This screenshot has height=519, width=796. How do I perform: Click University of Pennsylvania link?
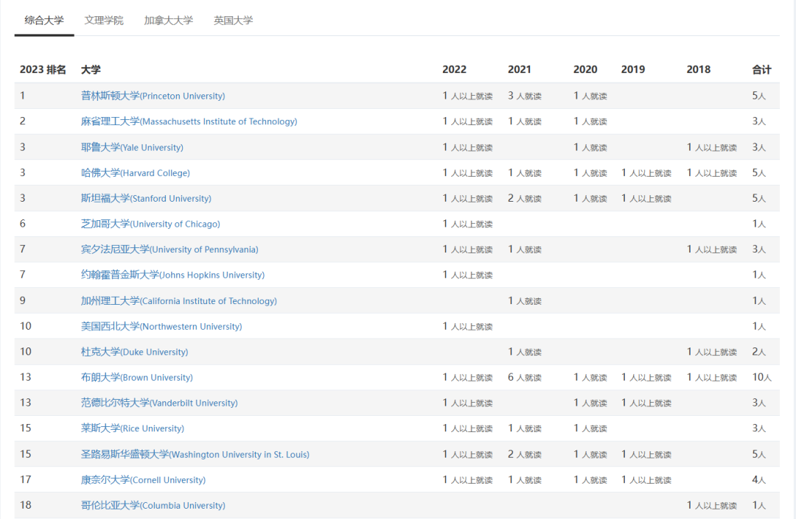[x=170, y=250]
